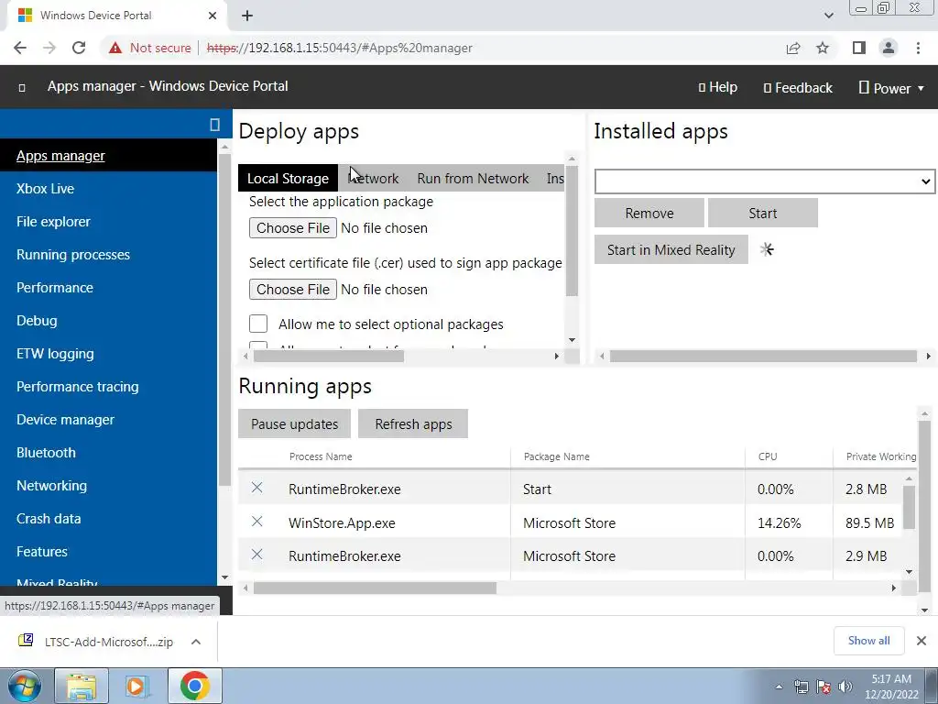Click Pause updates button
Screen dimensions: 938x704
point(294,423)
